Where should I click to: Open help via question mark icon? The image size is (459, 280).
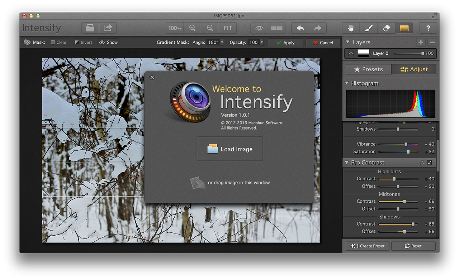coord(428,28)
